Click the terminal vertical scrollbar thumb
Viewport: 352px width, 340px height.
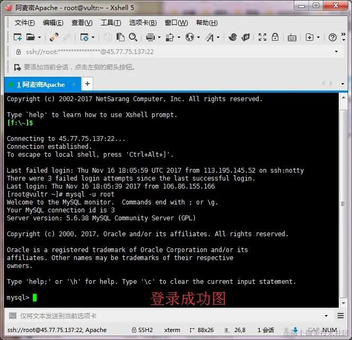tap(343, 204)
